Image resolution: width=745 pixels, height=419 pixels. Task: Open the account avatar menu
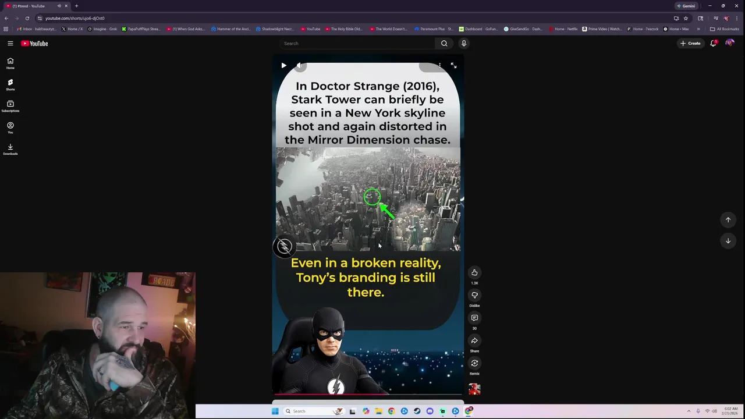[x=729, y=43]
